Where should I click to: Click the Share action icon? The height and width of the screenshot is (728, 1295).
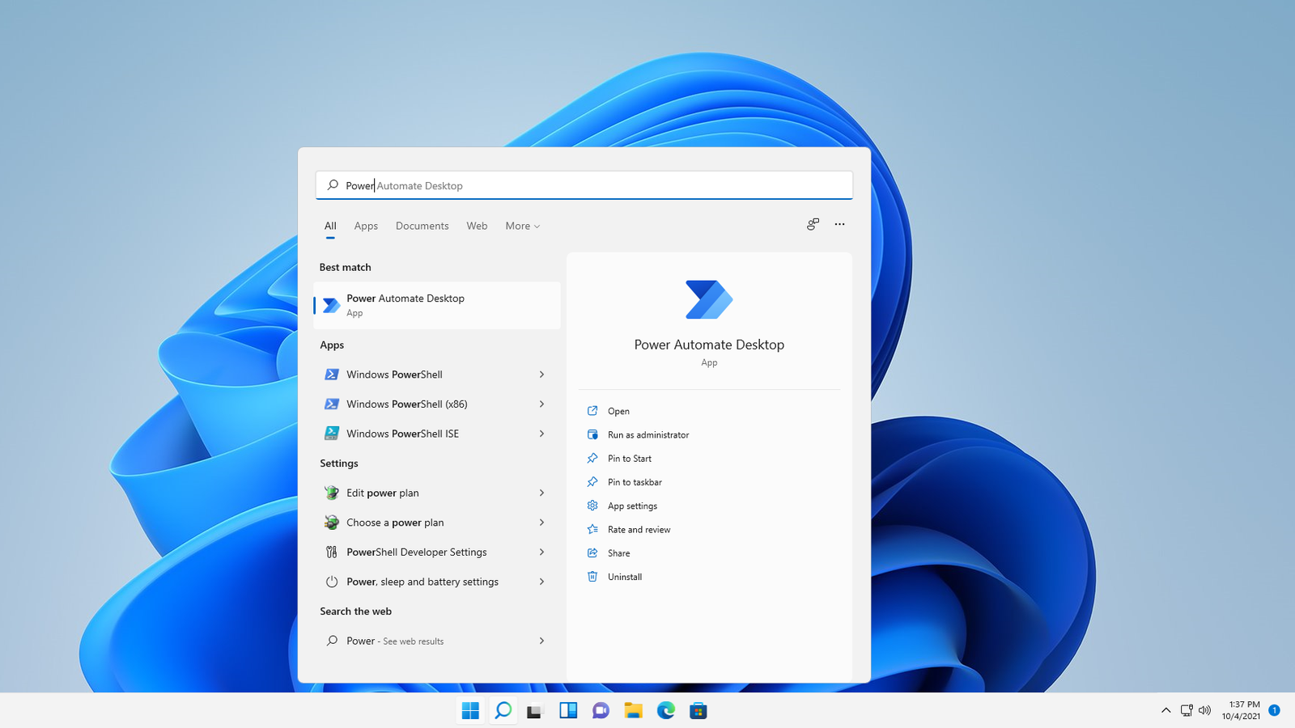pos(592,553)
